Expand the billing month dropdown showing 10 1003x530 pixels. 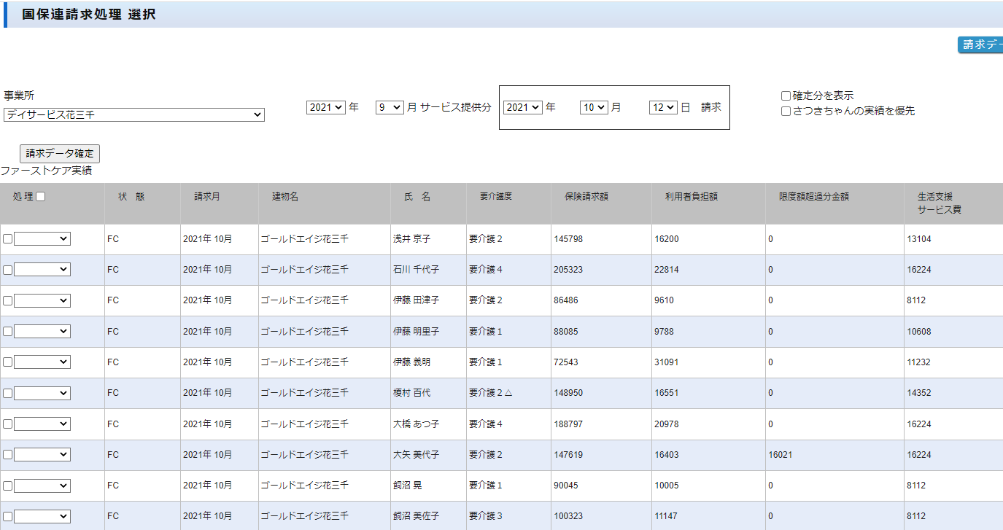point(593,107)
